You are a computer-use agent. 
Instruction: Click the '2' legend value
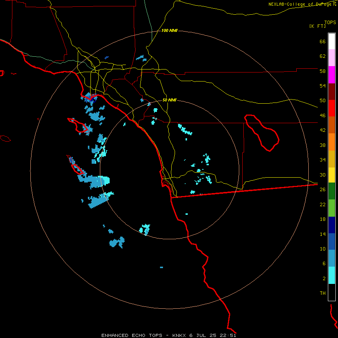(324, 279)
